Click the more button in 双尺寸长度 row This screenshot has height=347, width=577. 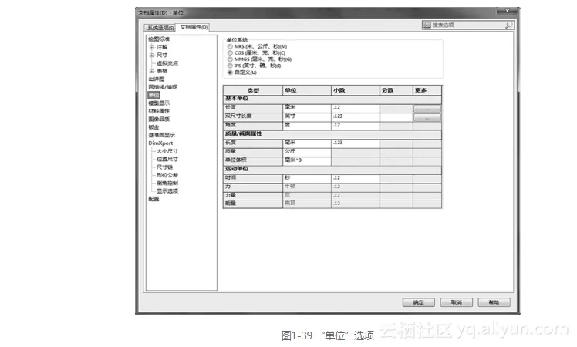click(x=427, y=118)
